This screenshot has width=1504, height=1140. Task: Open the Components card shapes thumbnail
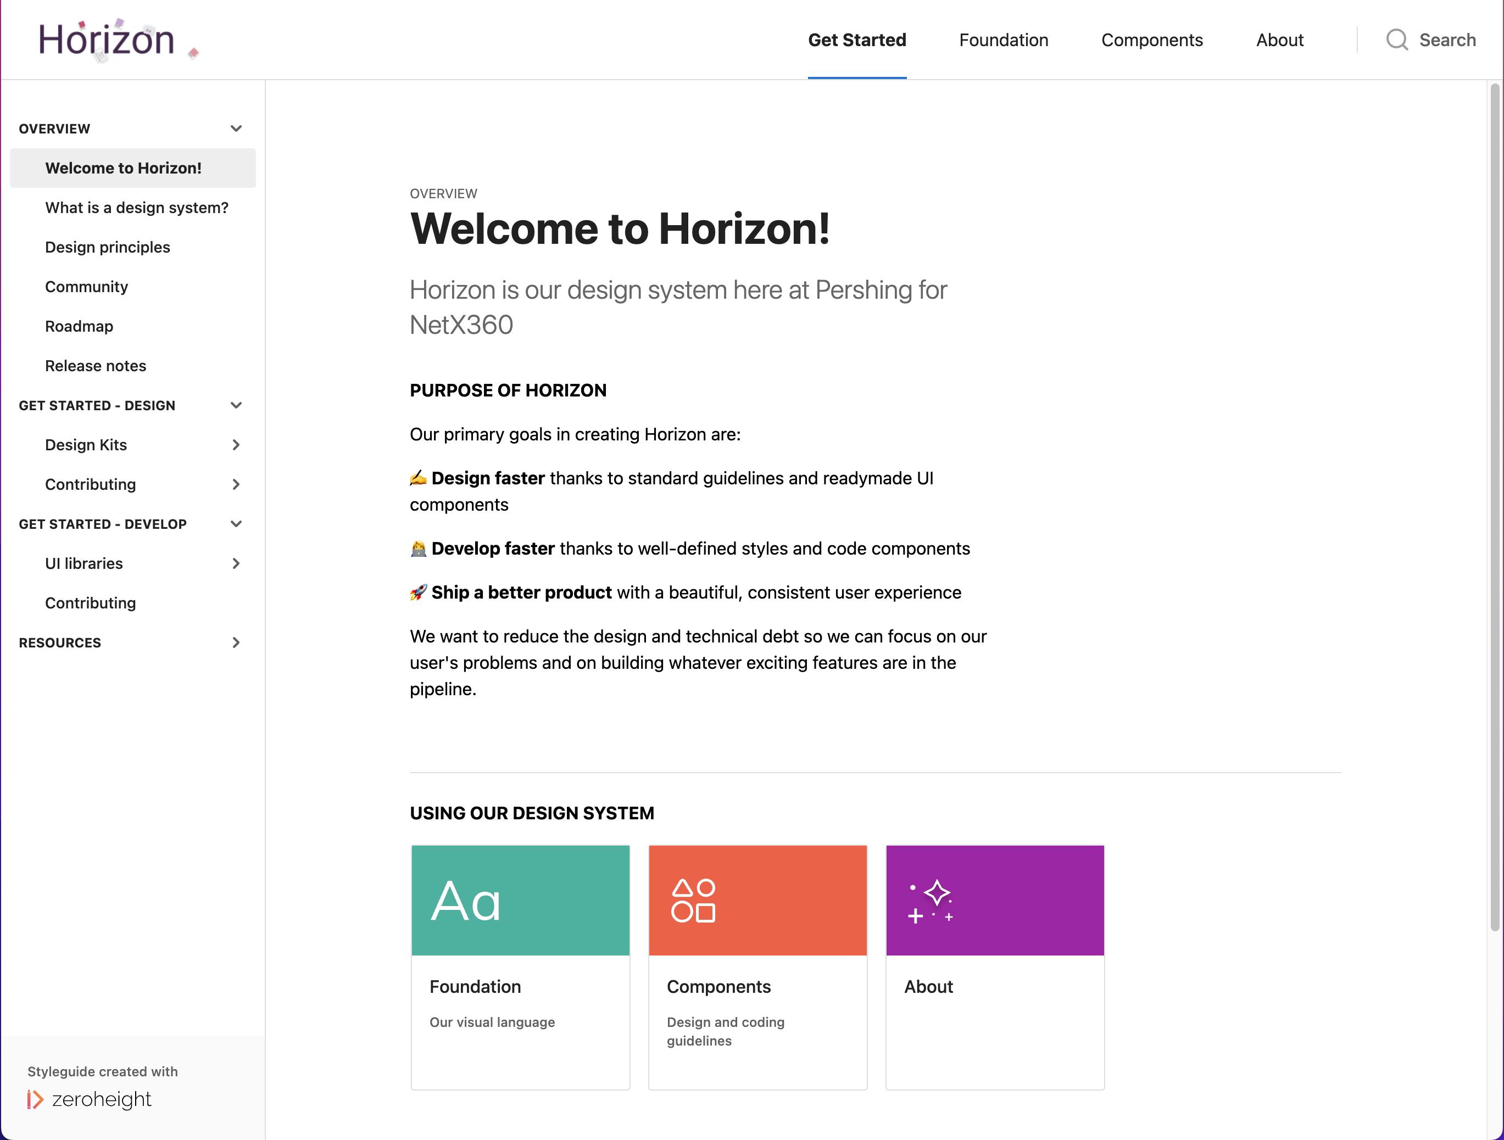757,900
